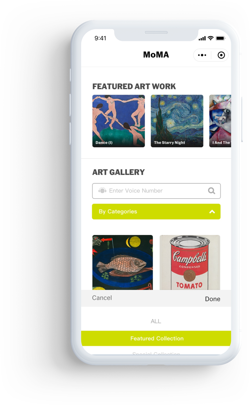Open the three-dot more options menu
This screenshot has width=250, height=405.
click(202, 55)
